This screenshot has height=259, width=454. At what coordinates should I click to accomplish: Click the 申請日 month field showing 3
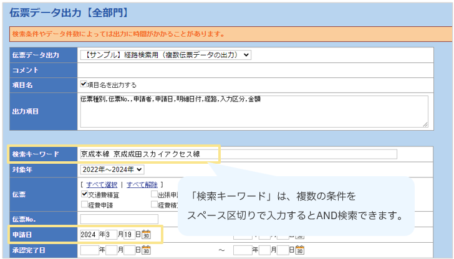click(x=111, y=235)
